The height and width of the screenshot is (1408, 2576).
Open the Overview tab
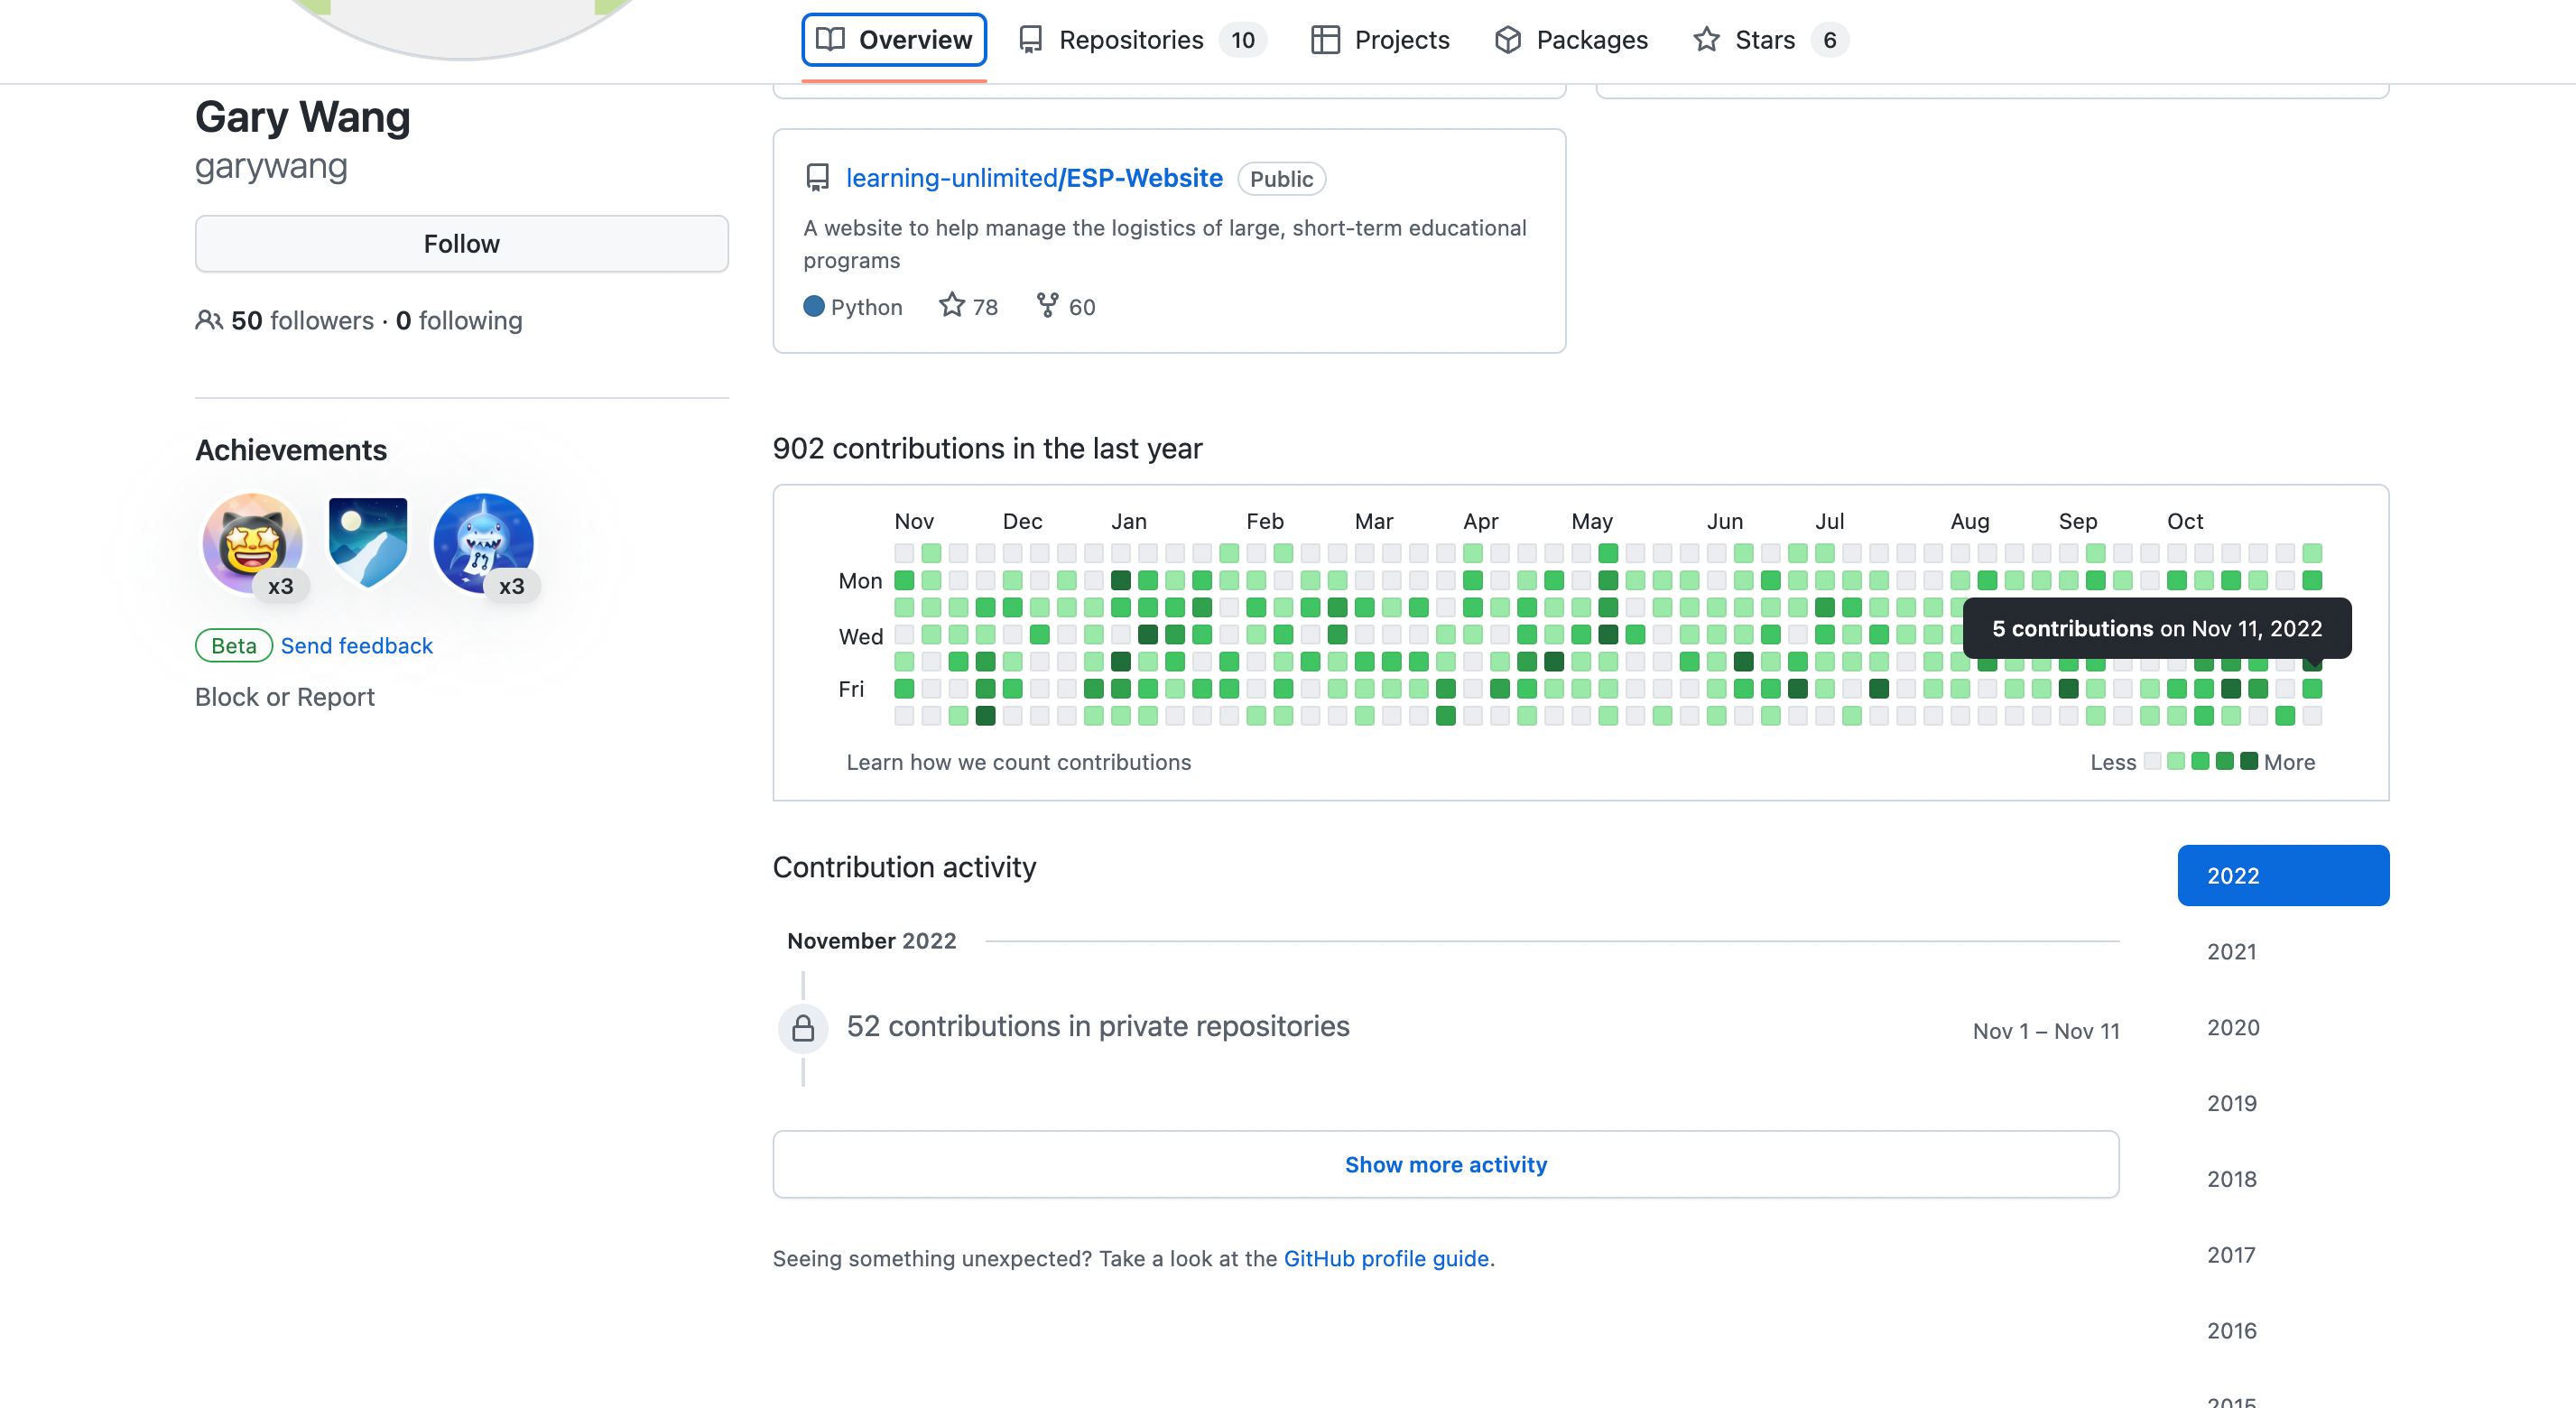pyautogui.click(x=894, y=40)
